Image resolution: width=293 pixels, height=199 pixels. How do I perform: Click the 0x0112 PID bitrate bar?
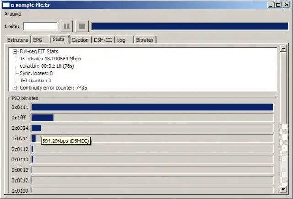(x=152, y=149)
